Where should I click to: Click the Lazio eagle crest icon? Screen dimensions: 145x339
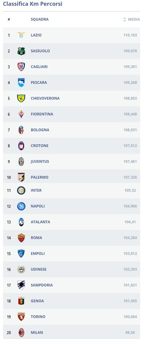[x=21, y=35]
